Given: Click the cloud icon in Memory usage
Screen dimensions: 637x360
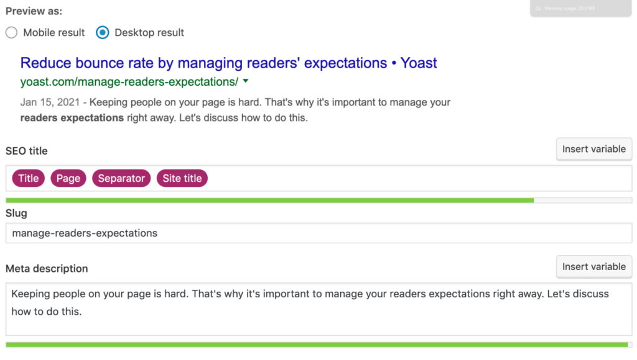Looking at the screenshot, I should click(x=538, y=9).
